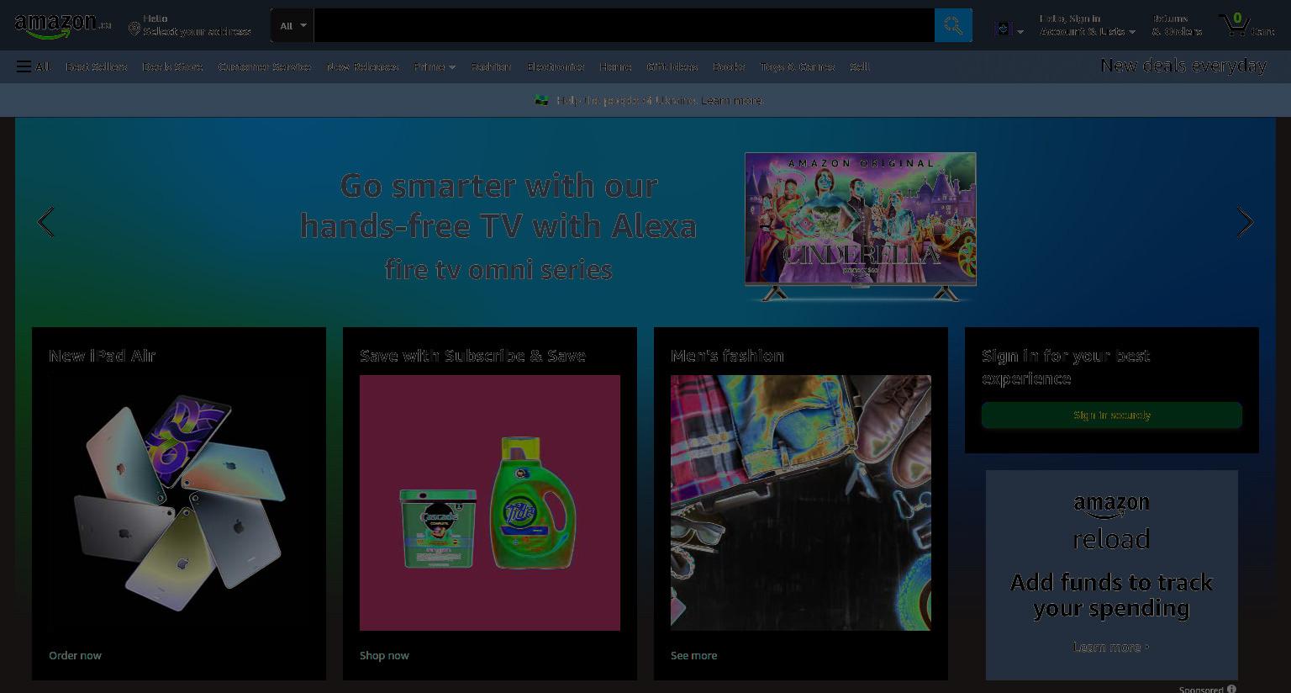Viewport: 1291px width, 693px height.
Task: Show next hero banner slide
Action: point(1246,222)
